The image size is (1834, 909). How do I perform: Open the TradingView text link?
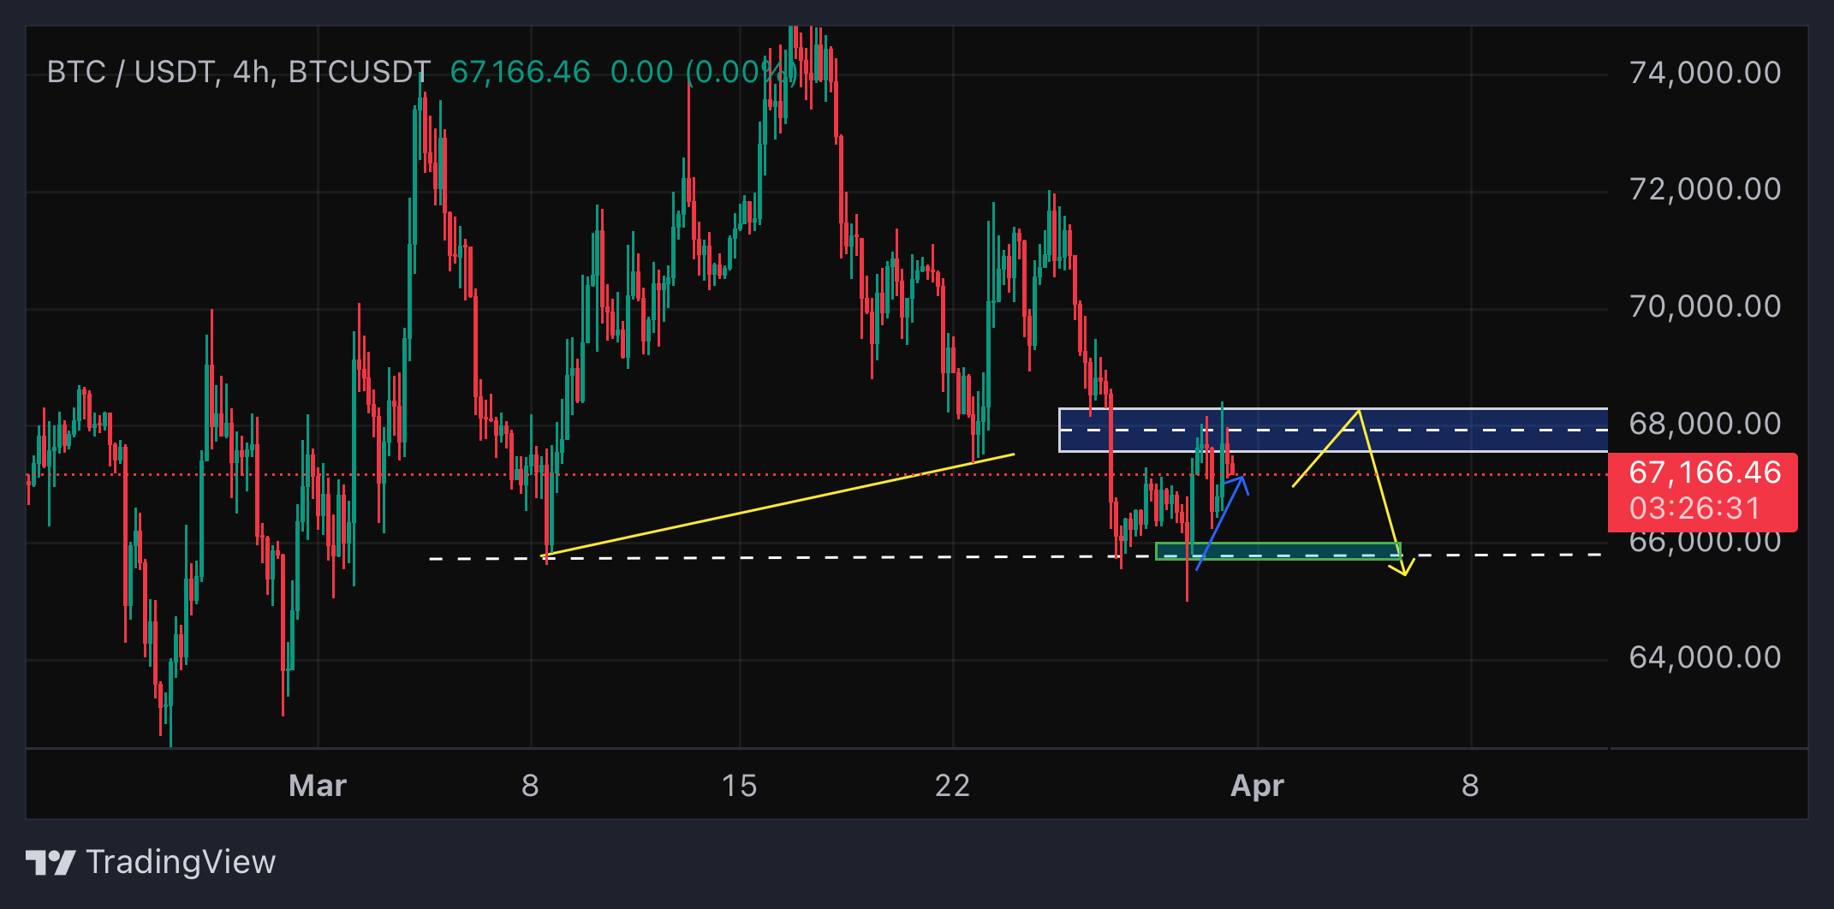181,862
